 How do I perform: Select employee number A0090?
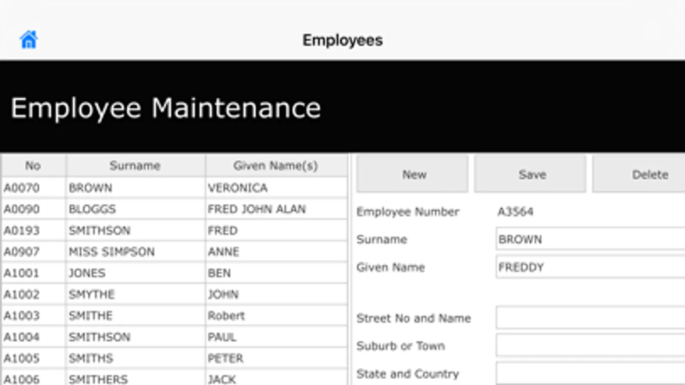pos(22,209)
